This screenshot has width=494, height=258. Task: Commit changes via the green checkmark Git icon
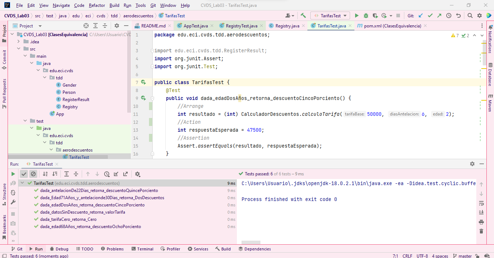coord(430,15)
